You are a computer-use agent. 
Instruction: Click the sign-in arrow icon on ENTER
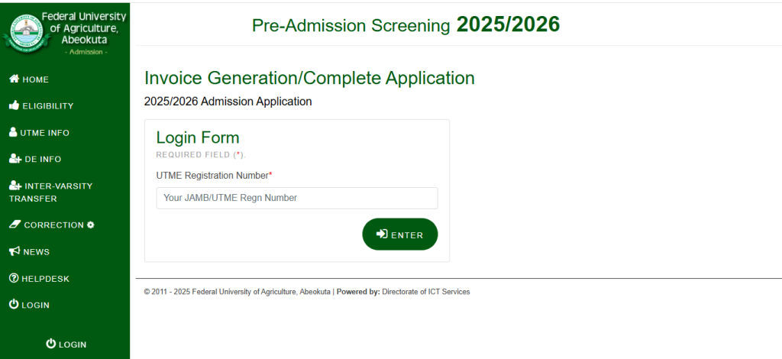(x=382, y=234)
